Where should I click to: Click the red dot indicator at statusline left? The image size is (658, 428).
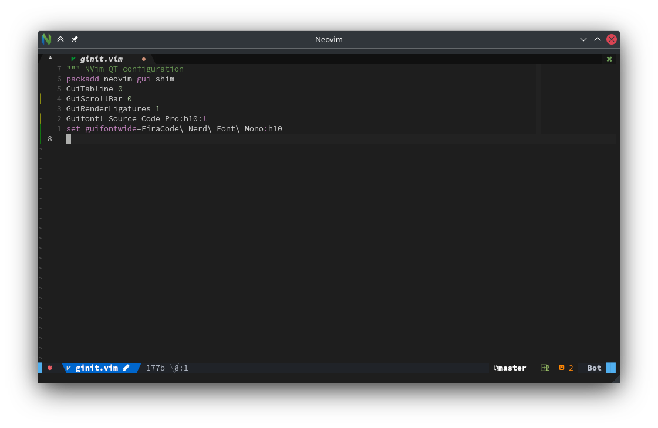click(50, 368)
